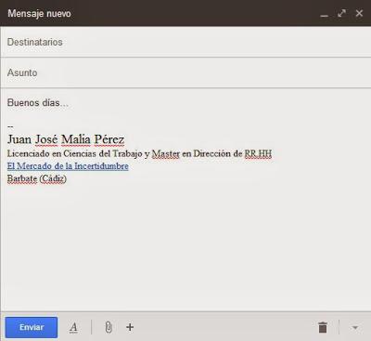Expand the more options arrow near trash

[355, 328]
